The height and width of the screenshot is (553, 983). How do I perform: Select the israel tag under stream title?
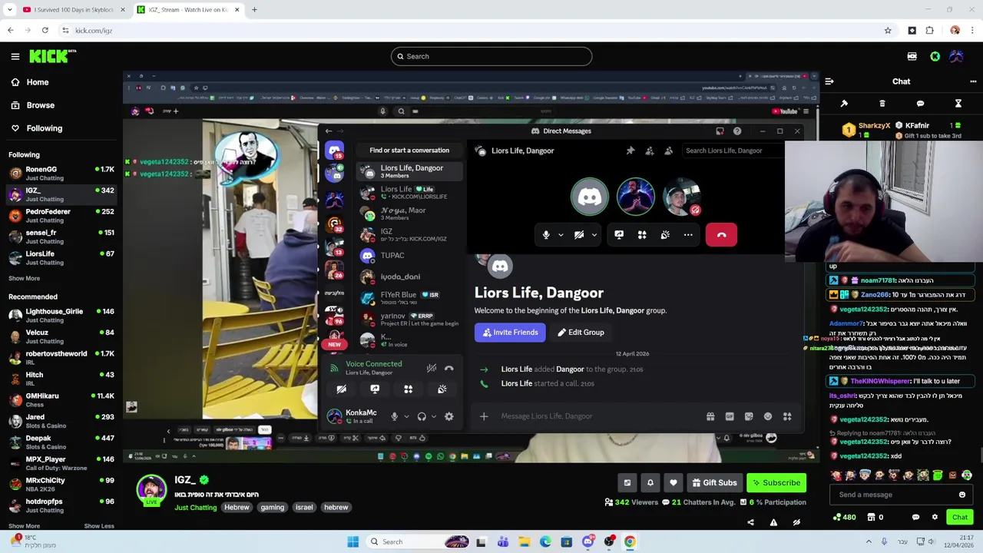304,507
